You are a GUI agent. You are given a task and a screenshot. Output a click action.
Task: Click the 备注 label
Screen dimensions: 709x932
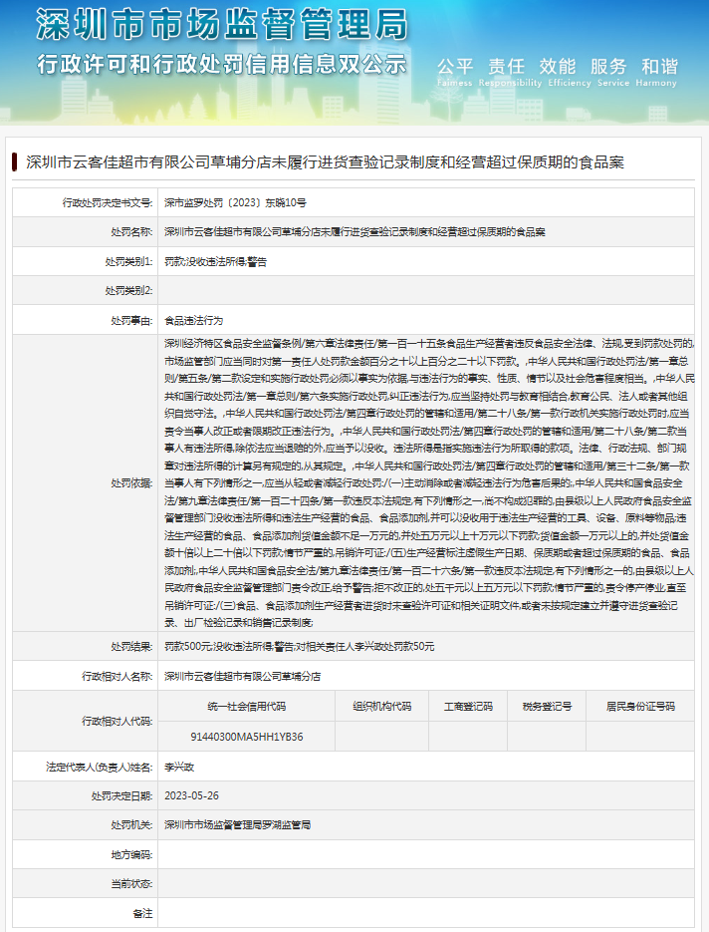pyautogui.click(x=142, y=914)
